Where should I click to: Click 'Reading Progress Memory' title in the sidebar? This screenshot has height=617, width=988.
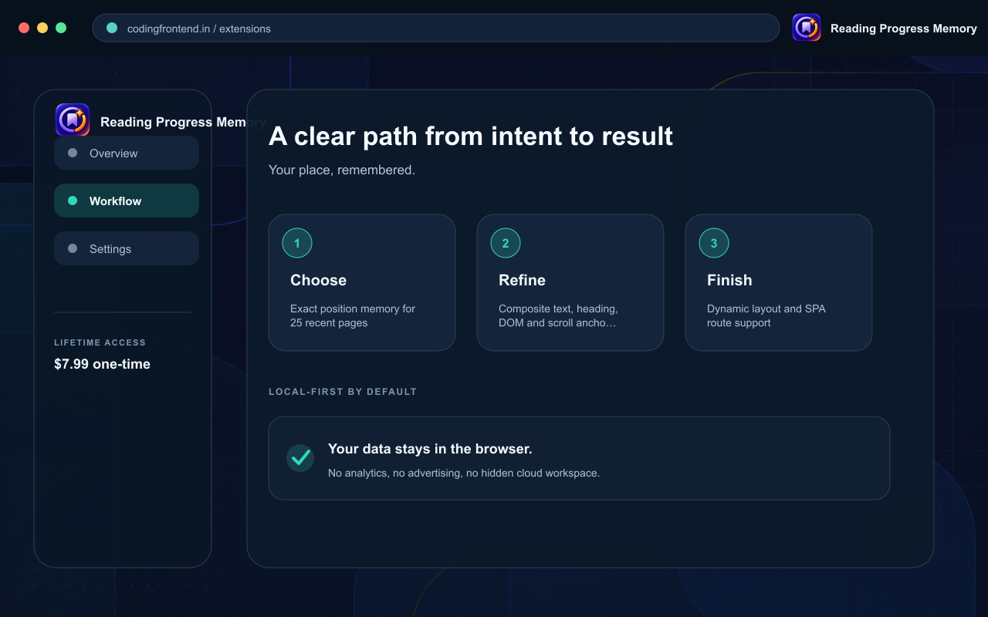point(183,122)
